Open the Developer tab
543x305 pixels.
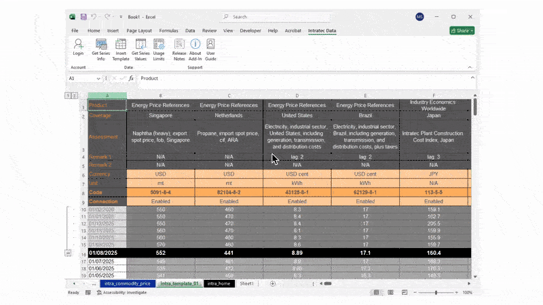[x=250, y=30]
